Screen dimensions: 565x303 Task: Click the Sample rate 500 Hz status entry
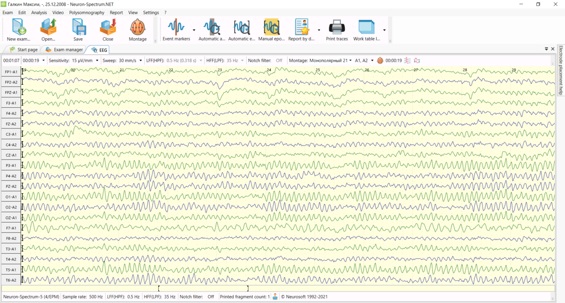81,297
